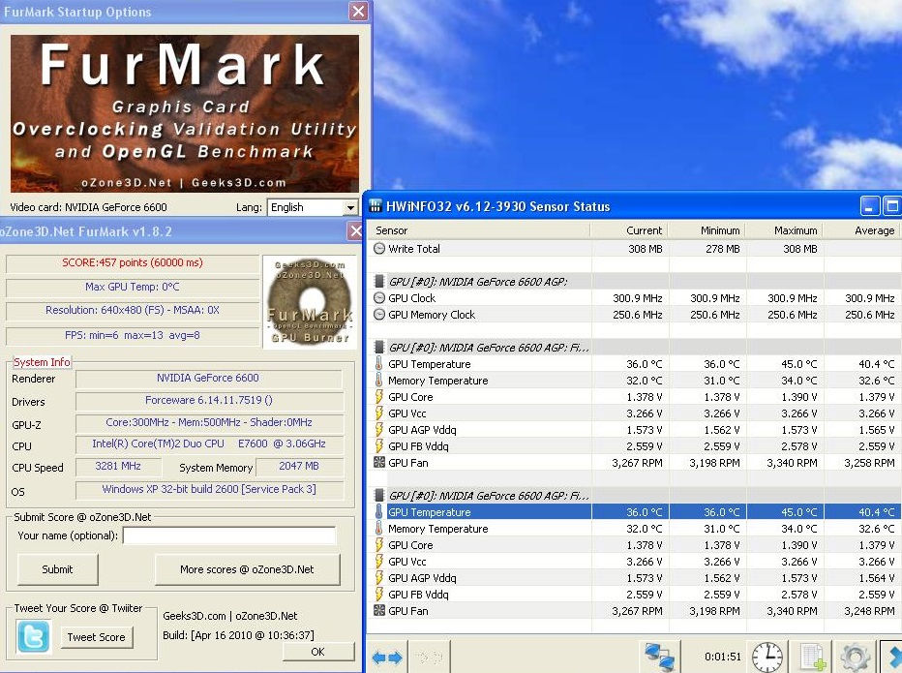902x673 pixels.
Task: Click the FurMark banner image
Action: [x=185, y=113]
